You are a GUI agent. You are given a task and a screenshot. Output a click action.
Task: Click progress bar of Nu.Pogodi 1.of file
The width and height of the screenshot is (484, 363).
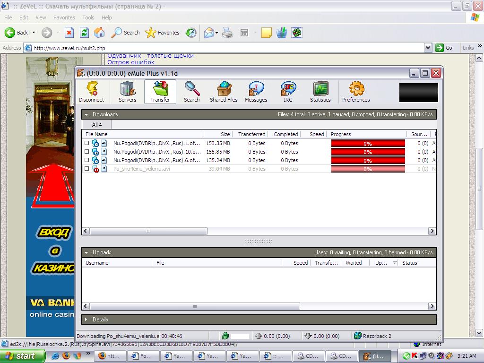pos(368,143)
